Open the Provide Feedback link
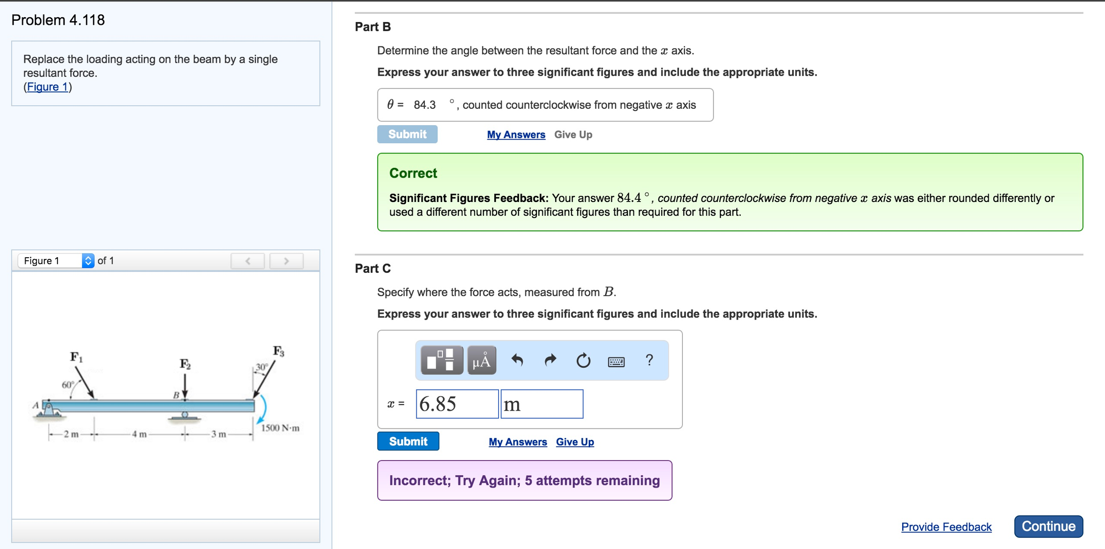1105x549 pixels. tap(946, 526)
